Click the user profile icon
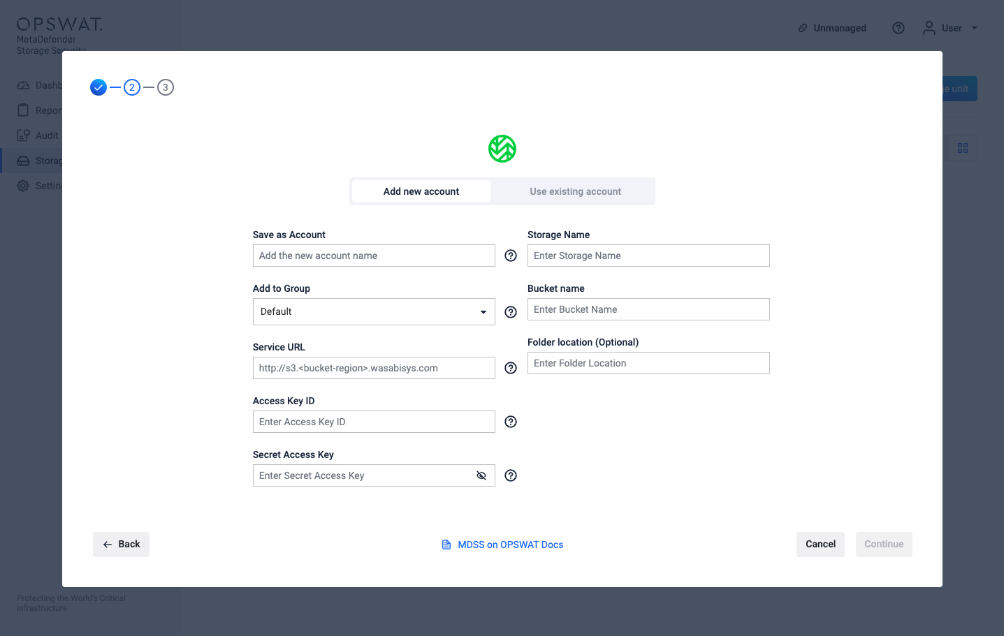Image resolution: width=1004 pixels, height=636 pixels. [929, 28]
